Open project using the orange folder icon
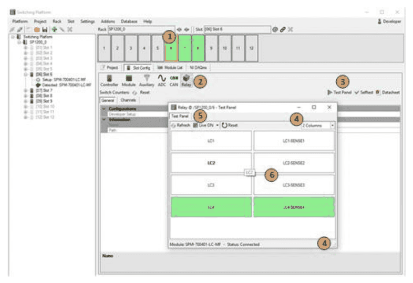 [x=37, y=29]
